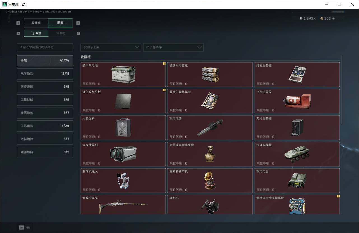Select the 刀片服务器 blade server item
359x233 pixels.
pos(297,127)
